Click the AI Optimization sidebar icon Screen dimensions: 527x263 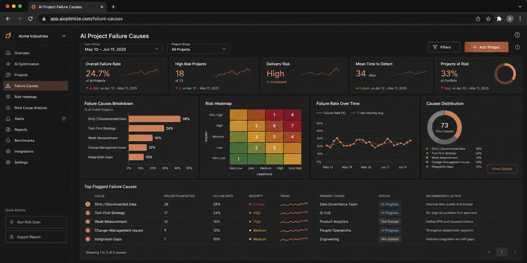[8, 64]
